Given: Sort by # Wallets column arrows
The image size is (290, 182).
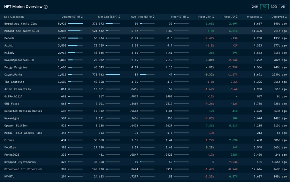Looking at the screenshot, I should [261, 17].
